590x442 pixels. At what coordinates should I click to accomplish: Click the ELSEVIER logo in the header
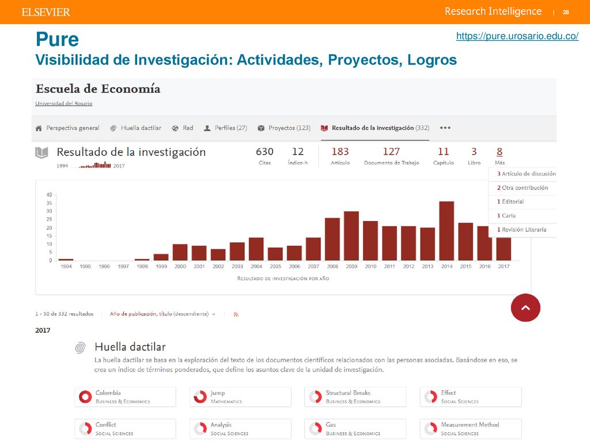click(46, 13)
